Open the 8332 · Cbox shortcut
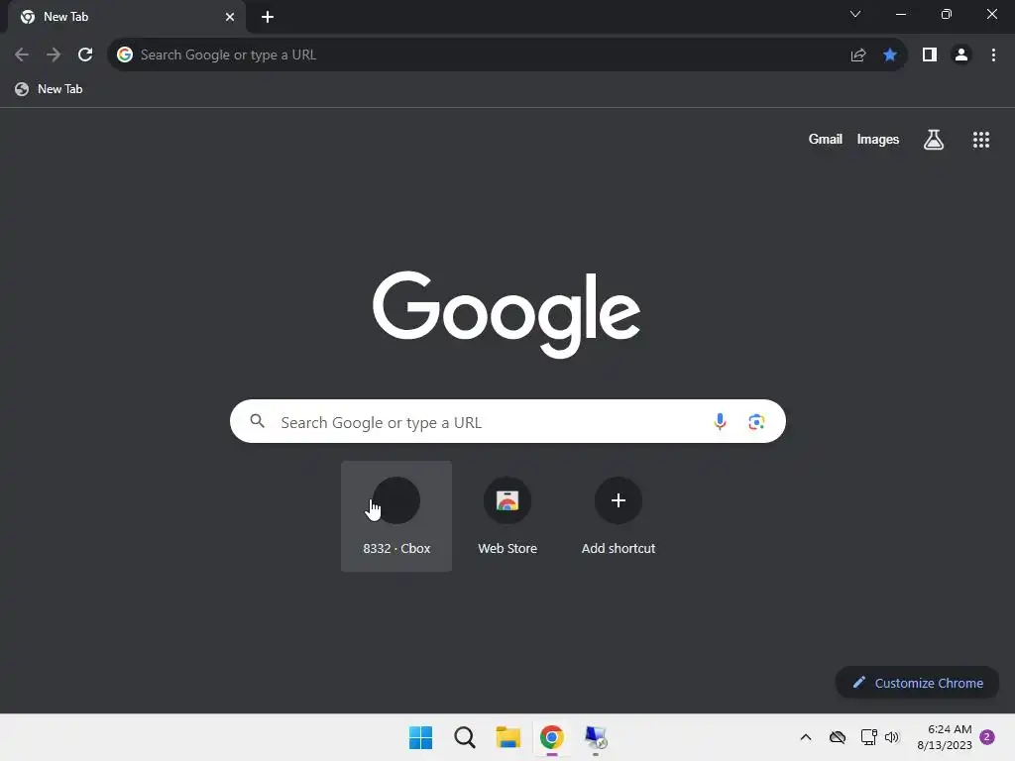1015x761 pixels. click(396, 515)
